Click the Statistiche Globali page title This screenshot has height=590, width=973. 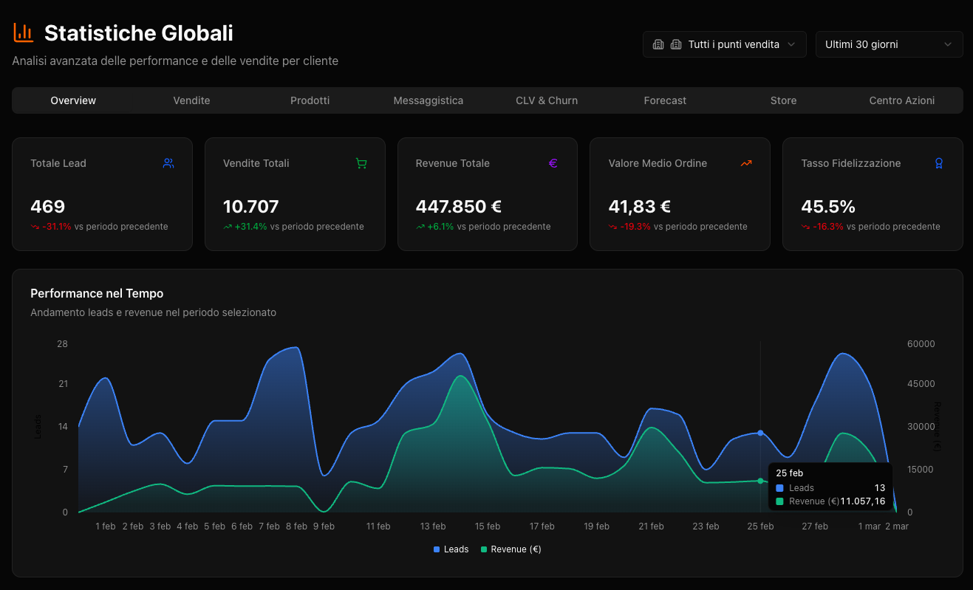(x=138, y=32)
